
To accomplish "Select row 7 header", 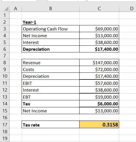I will click(5, 56).
